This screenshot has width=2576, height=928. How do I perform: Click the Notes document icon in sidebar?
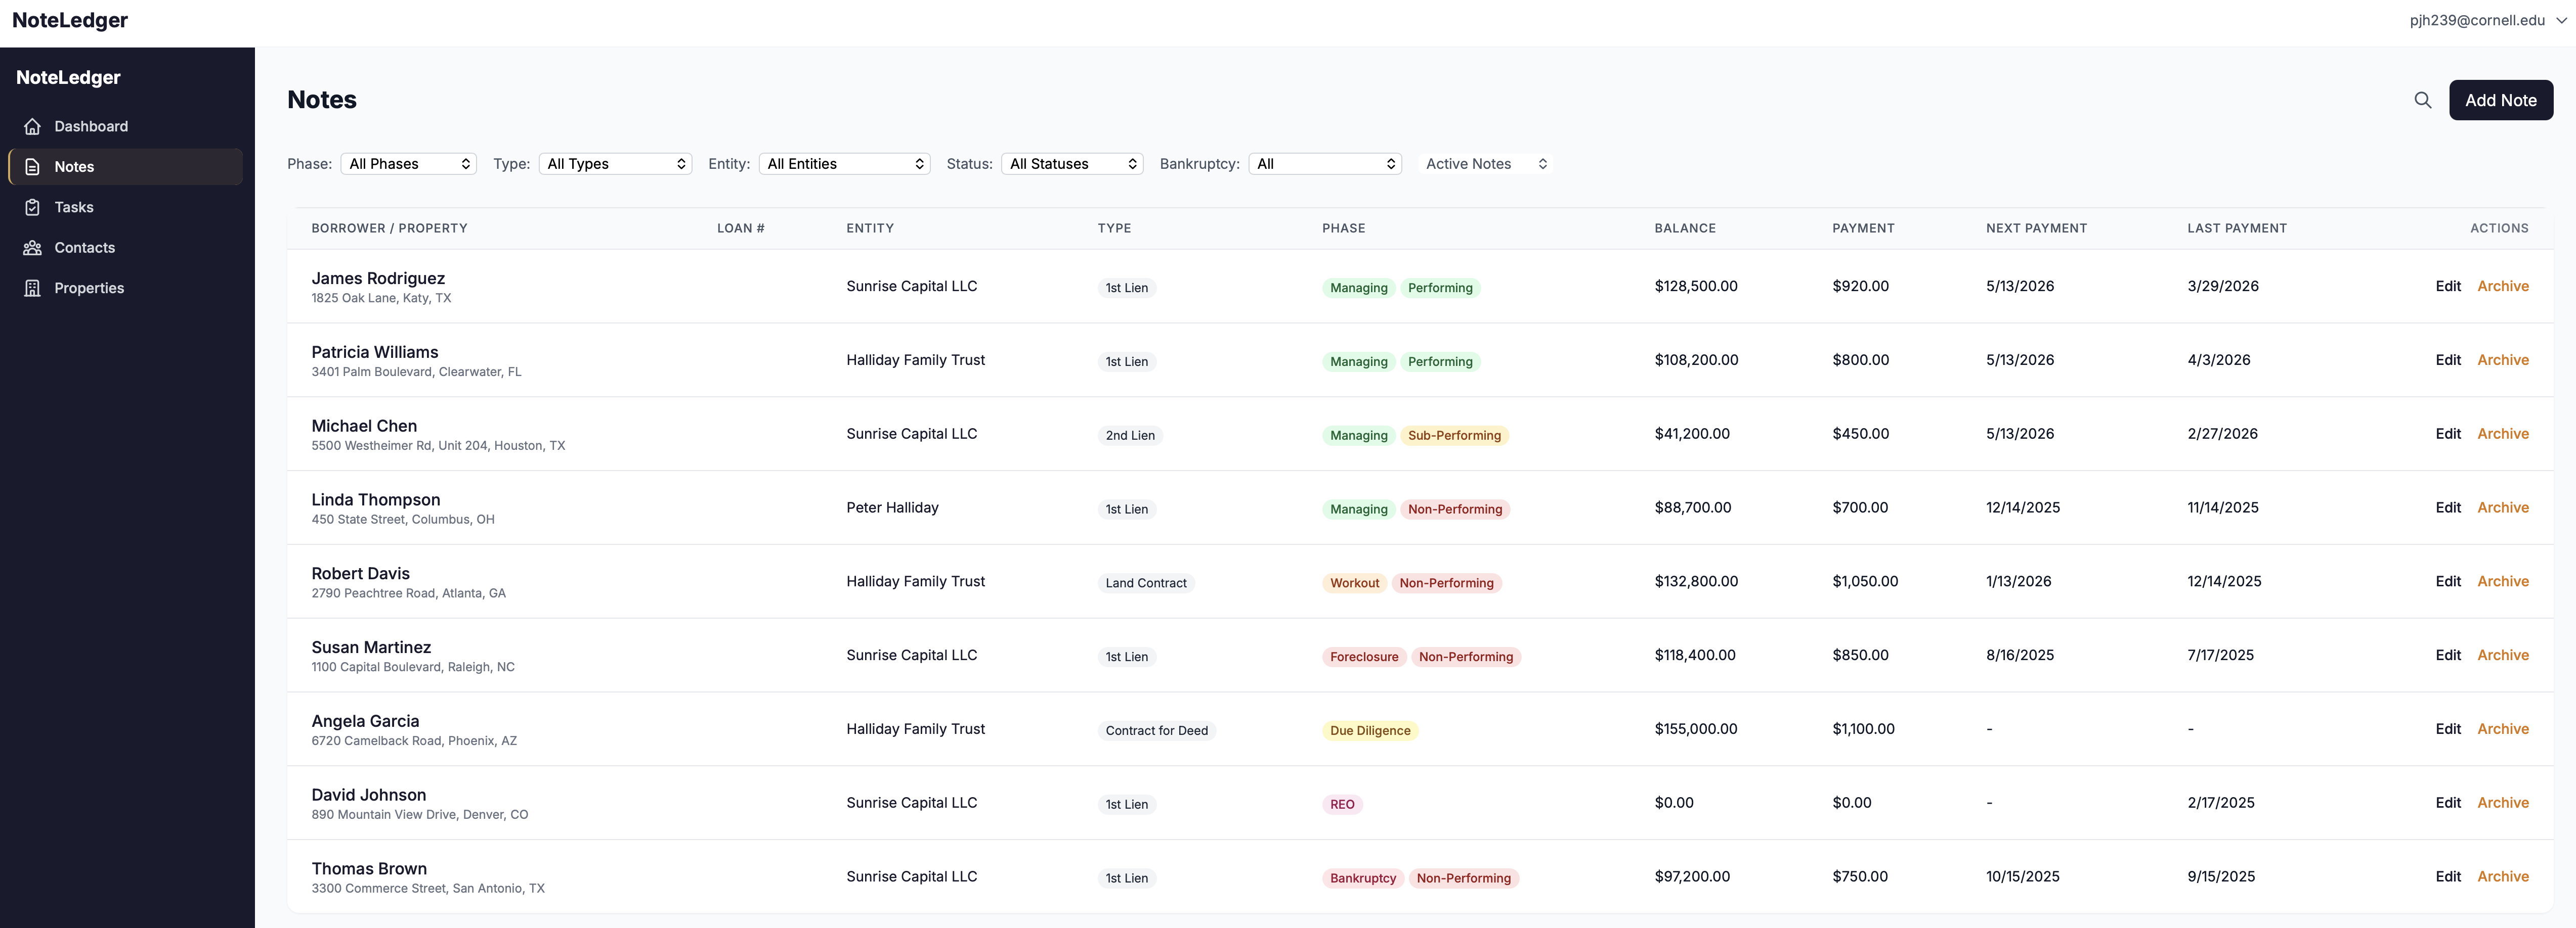point(33,167)
